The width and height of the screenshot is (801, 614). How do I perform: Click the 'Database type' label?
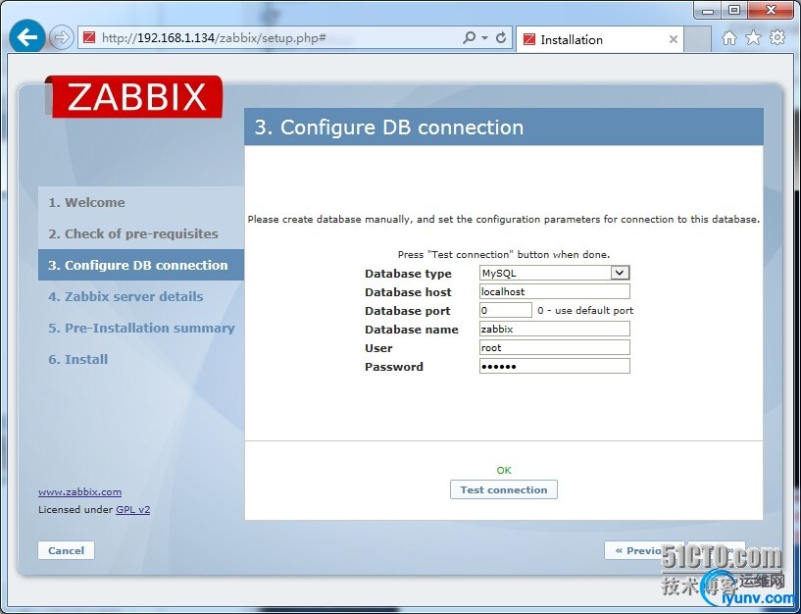tap(408, 274)
